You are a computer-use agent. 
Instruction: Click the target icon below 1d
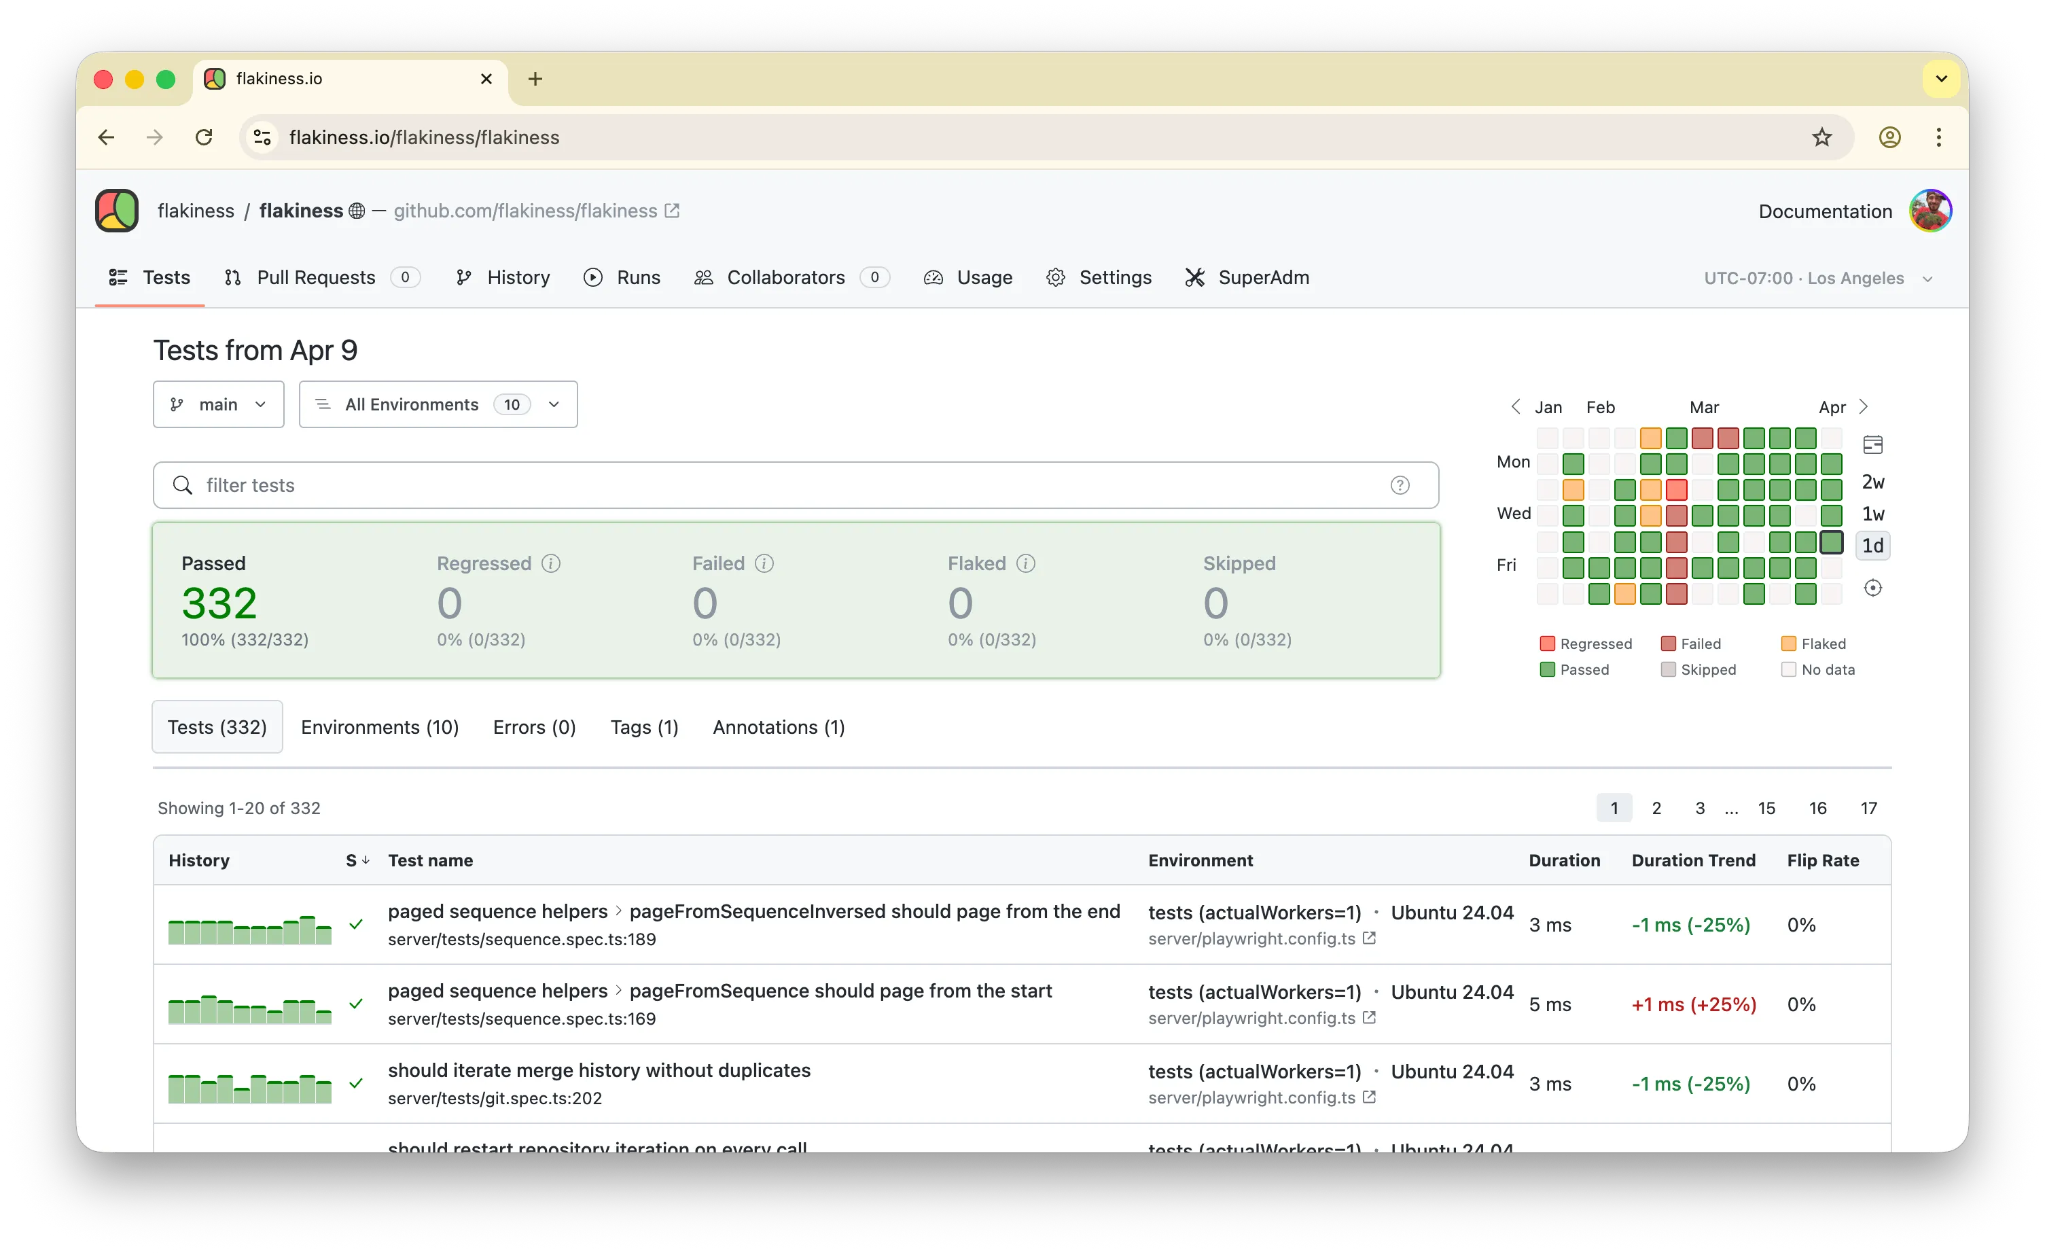point(1872,588)
